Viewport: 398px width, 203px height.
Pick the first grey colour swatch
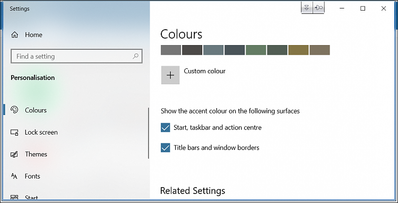[171, 50]
